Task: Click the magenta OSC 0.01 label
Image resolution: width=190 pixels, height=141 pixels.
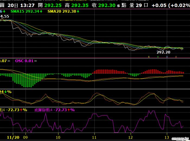Action: tap(24, 61)
